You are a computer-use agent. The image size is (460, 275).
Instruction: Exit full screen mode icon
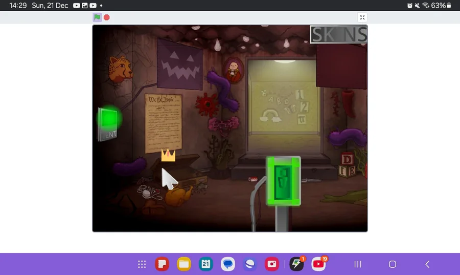(362, 17)
